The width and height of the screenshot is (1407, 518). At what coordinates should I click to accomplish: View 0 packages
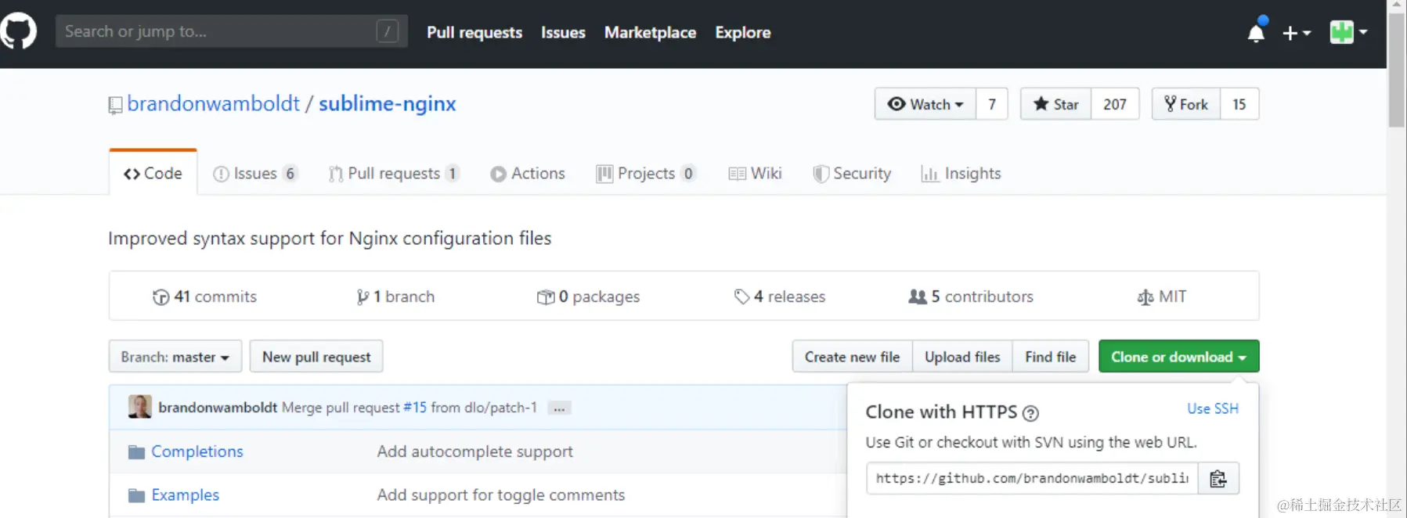tap(588, 297)
